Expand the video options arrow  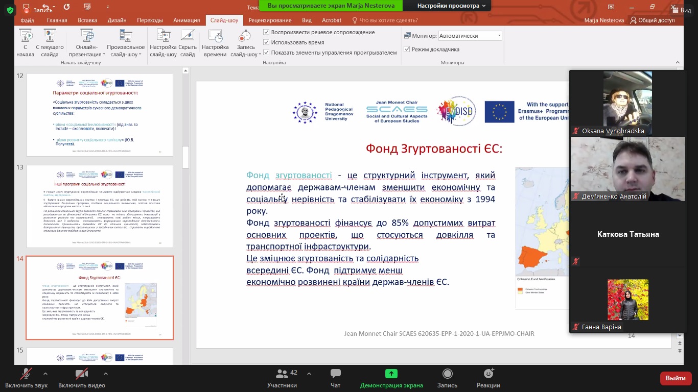coord(105,374)
